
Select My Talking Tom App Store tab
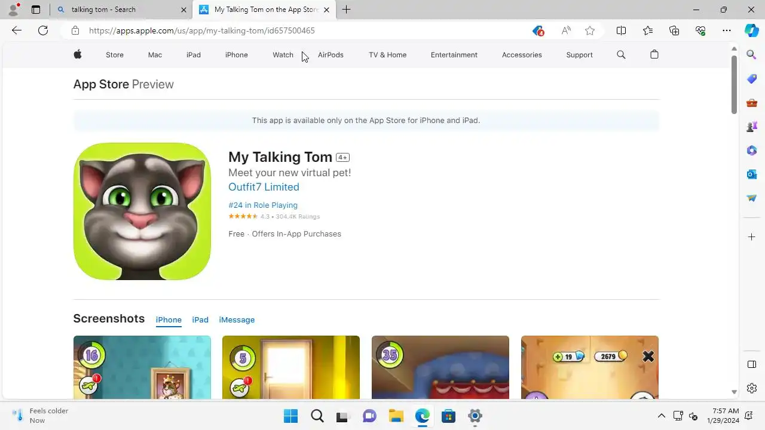coord(264,10)
